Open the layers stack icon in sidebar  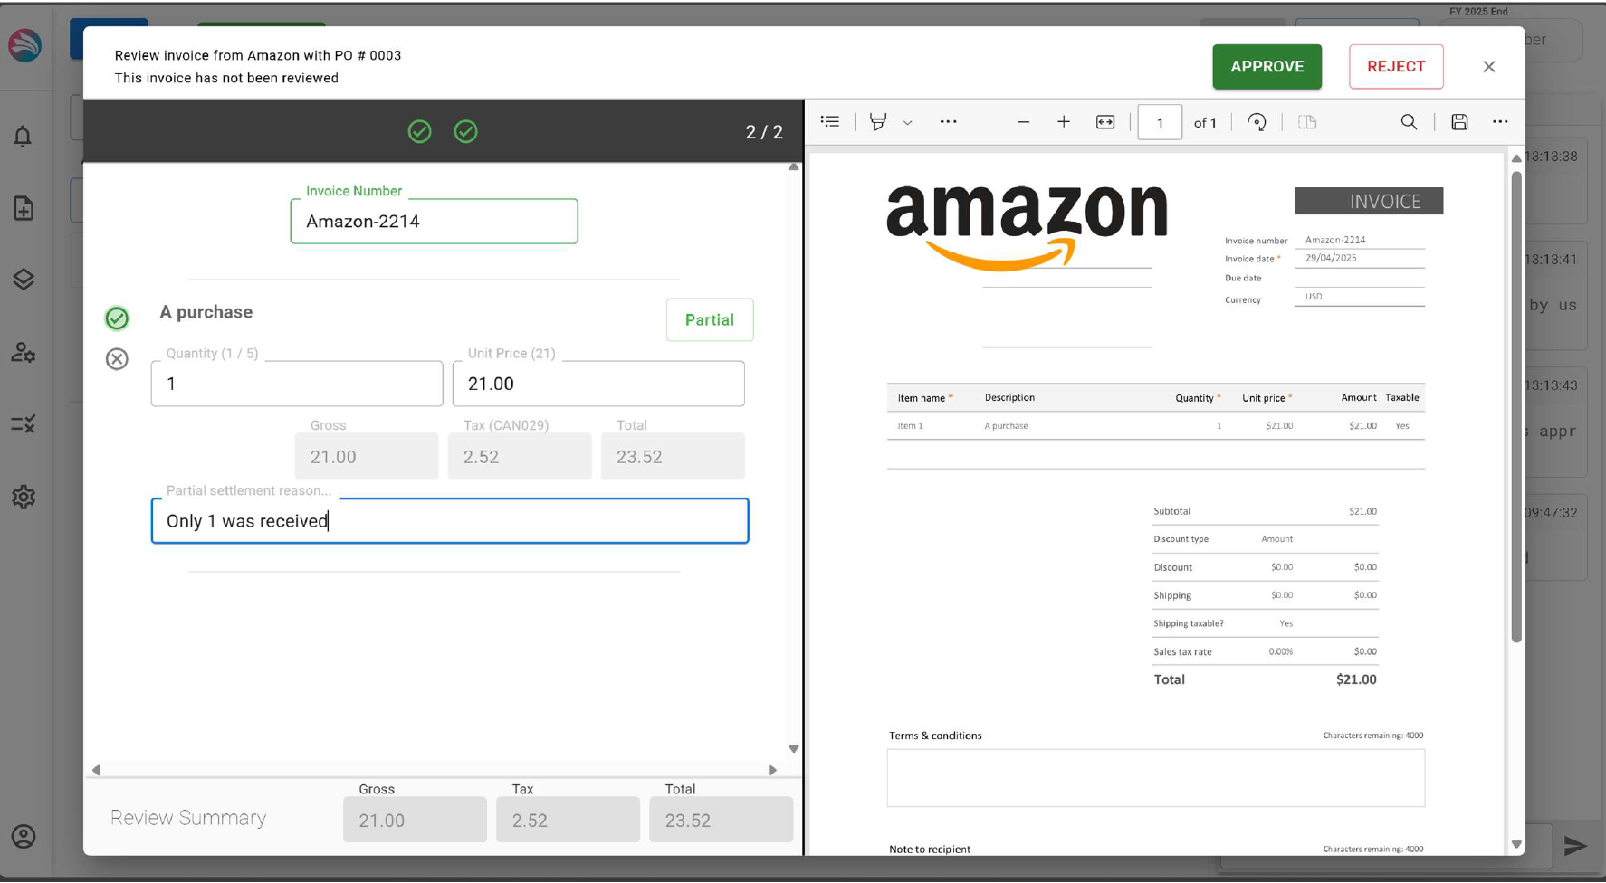click(x=24, y=279)
